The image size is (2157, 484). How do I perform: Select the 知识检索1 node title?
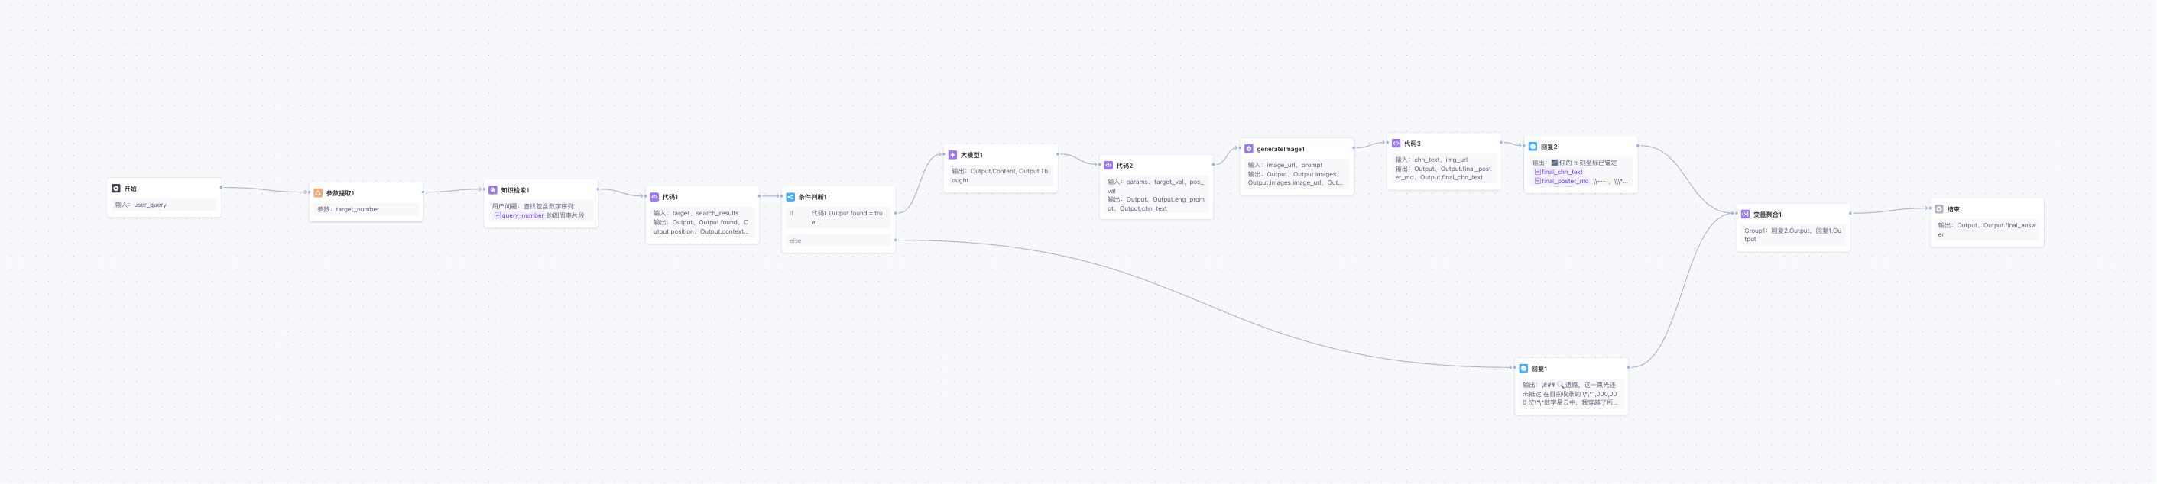[515, 191]
